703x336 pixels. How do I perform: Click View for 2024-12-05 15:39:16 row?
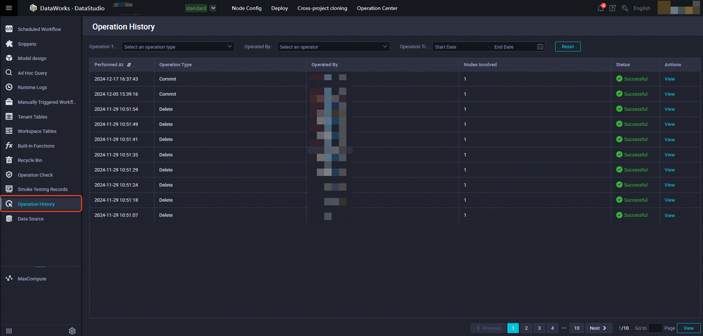(x=669, y=94)
